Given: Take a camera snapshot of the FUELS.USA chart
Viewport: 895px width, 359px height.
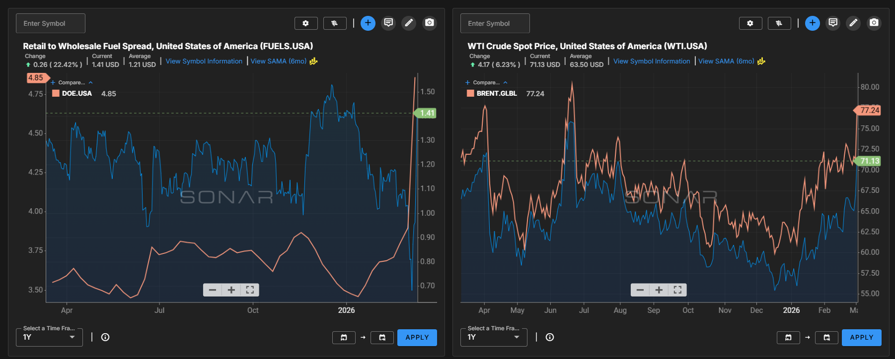Looking at the screenshot, I should (430, 23).
